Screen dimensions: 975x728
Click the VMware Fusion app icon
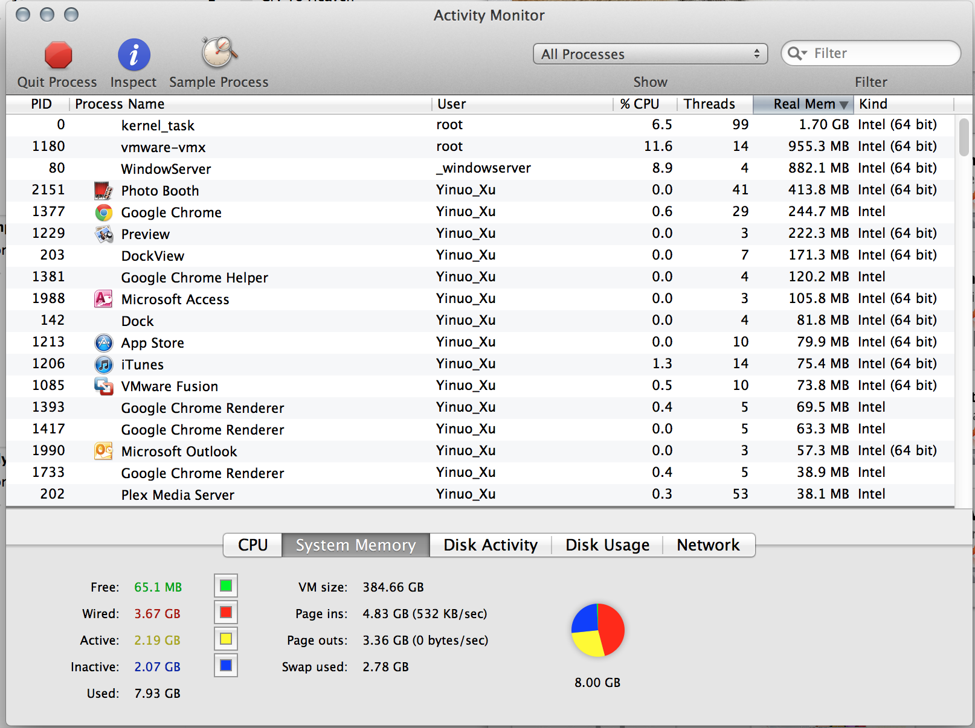click(x=104, y=386)
